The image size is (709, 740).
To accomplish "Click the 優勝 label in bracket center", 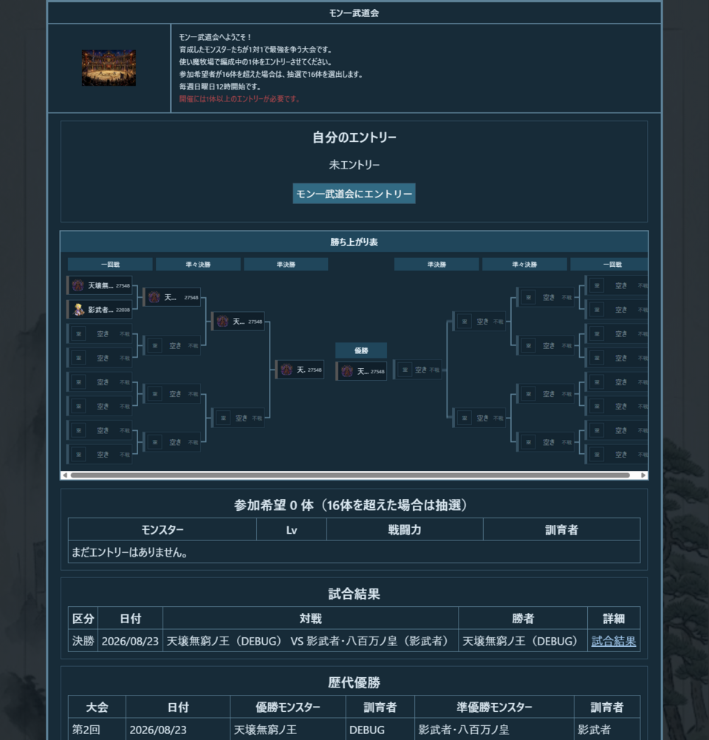I will tap(361, 350).
